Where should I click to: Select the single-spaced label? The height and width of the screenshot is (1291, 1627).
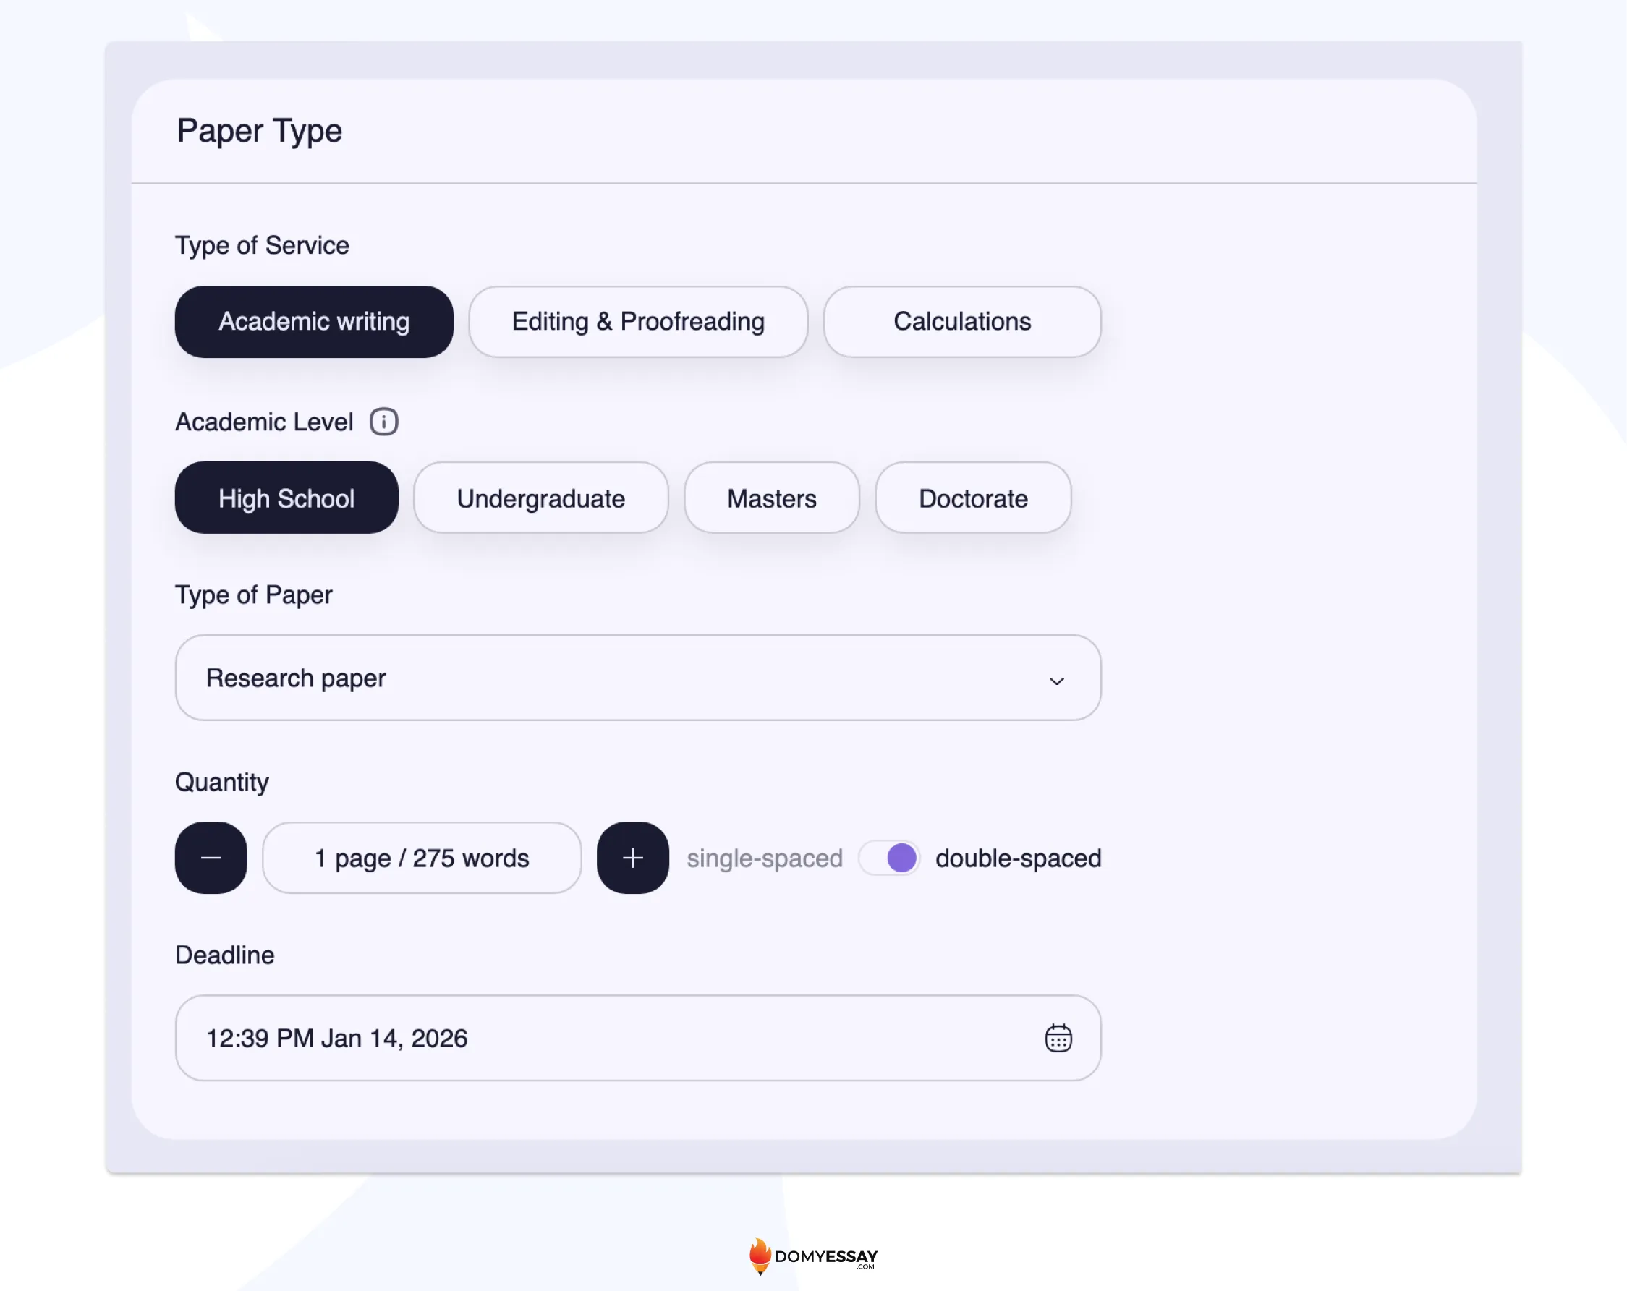(764, 858)
